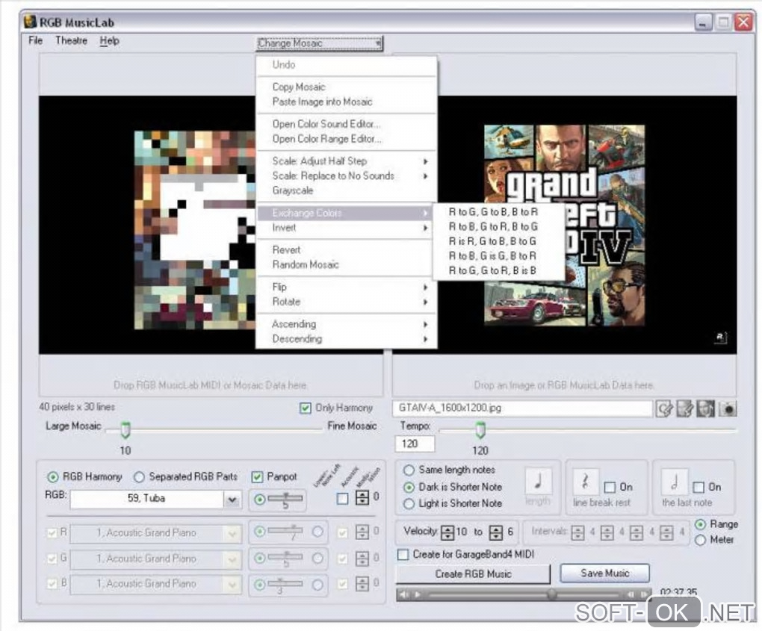
Task: Click the Save Music button
Action: point(604,574)
